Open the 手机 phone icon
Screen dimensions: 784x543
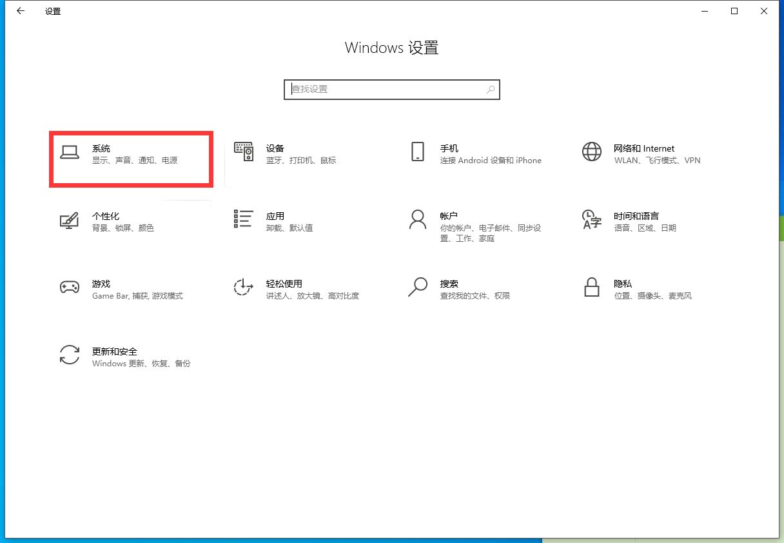[x=418, y=152]
